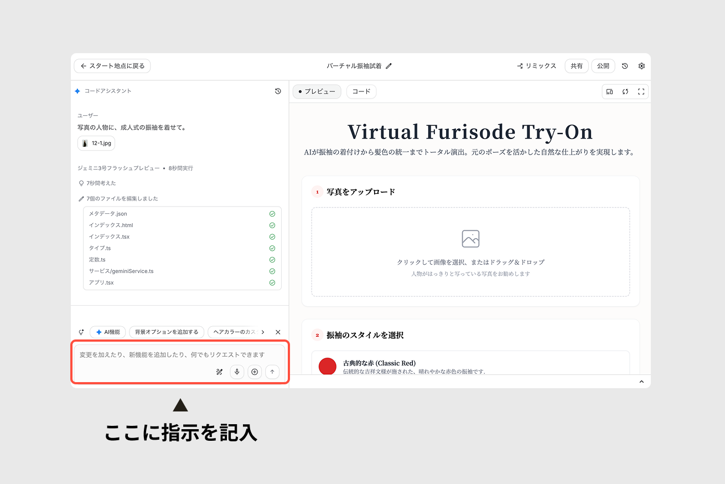The width and height of the screenshot is (725, 484).
Task: Expand the ヘアカラー suggestion chip chevron
Action: click(264, 332)
